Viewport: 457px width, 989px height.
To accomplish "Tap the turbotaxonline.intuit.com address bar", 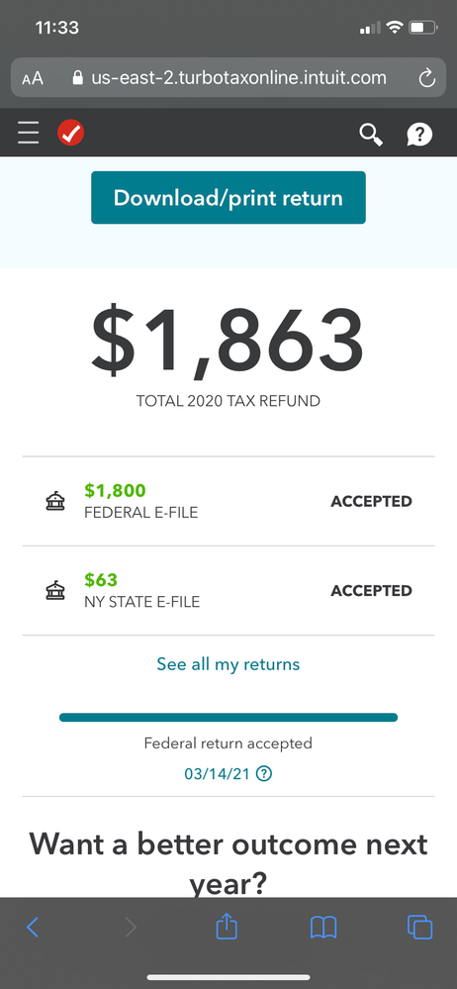I will pos(228,77).
